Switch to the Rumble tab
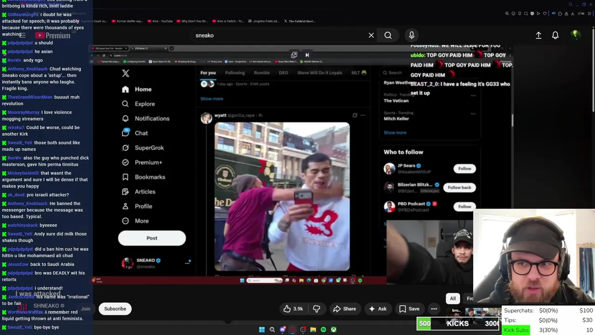Screen dimensions: 595x335 [x=262, y=73]
